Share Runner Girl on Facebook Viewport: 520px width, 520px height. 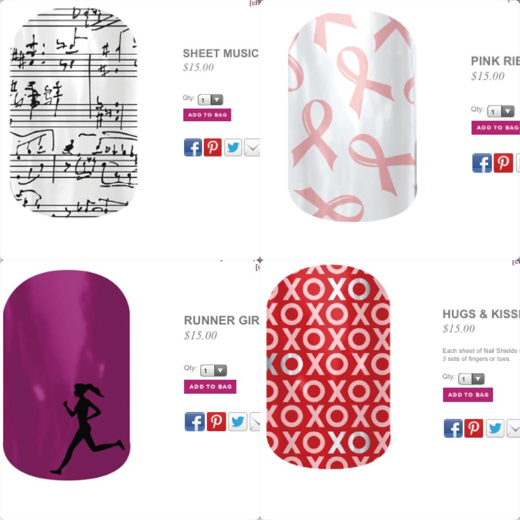tap(194, 422)
